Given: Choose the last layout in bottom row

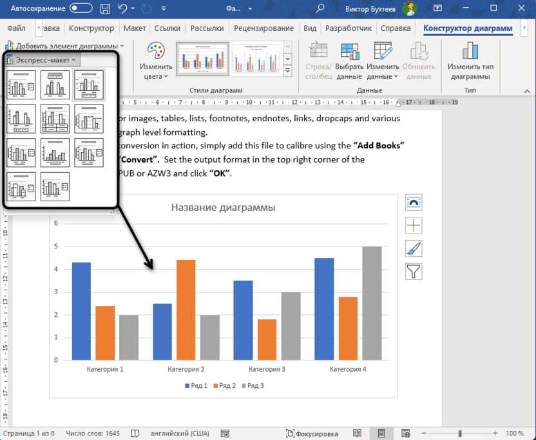Looking at the screenshot, I should [x=55, y=186].
